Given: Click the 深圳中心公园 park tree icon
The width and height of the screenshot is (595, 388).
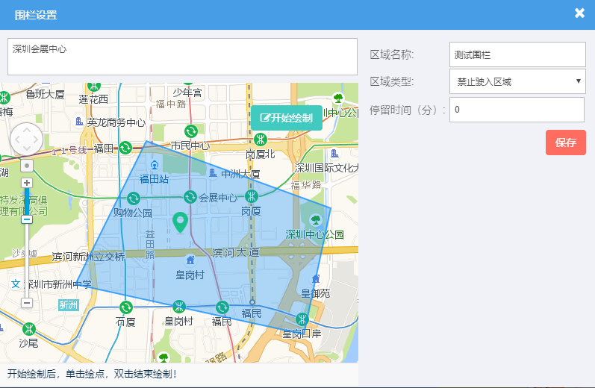Looking at the screenshot, I should (x=315, y=219).
